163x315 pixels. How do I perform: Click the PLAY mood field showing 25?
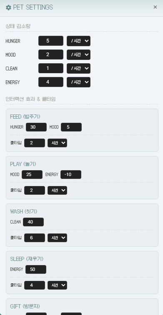[x=32, y=175]
